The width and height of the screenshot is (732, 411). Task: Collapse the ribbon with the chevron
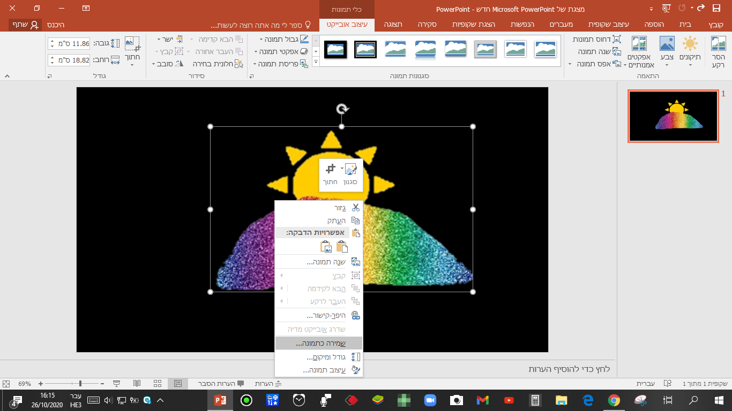7,76
